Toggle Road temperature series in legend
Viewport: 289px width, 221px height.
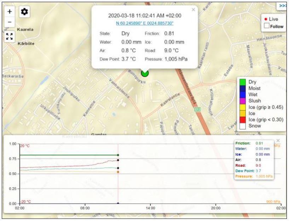[241, 165]
